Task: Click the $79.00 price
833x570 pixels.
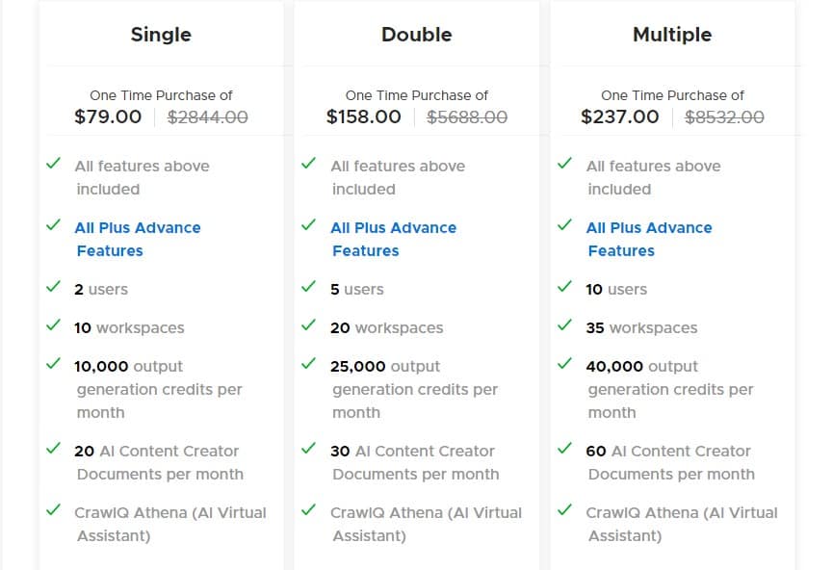Action: click(108, 117)
